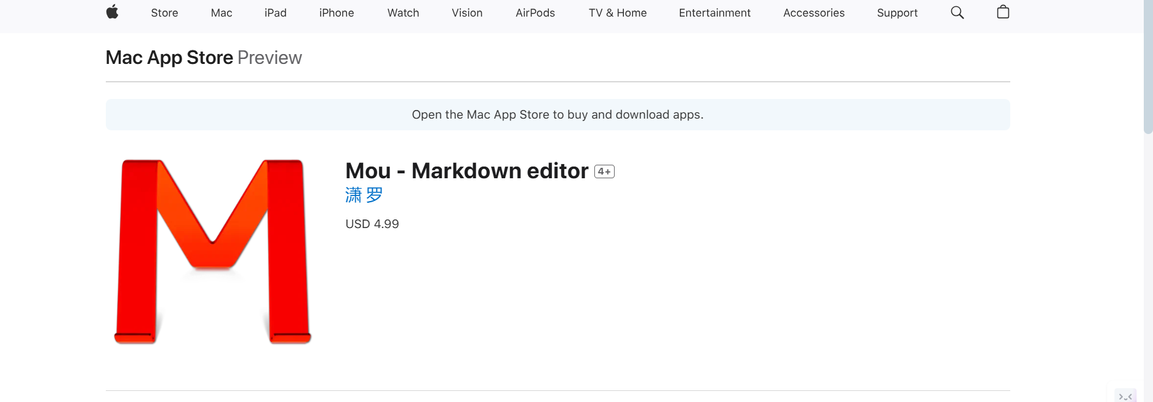1153x402 pixels.
Task: Open the Entertainment menu
Action: click(715, 13)
